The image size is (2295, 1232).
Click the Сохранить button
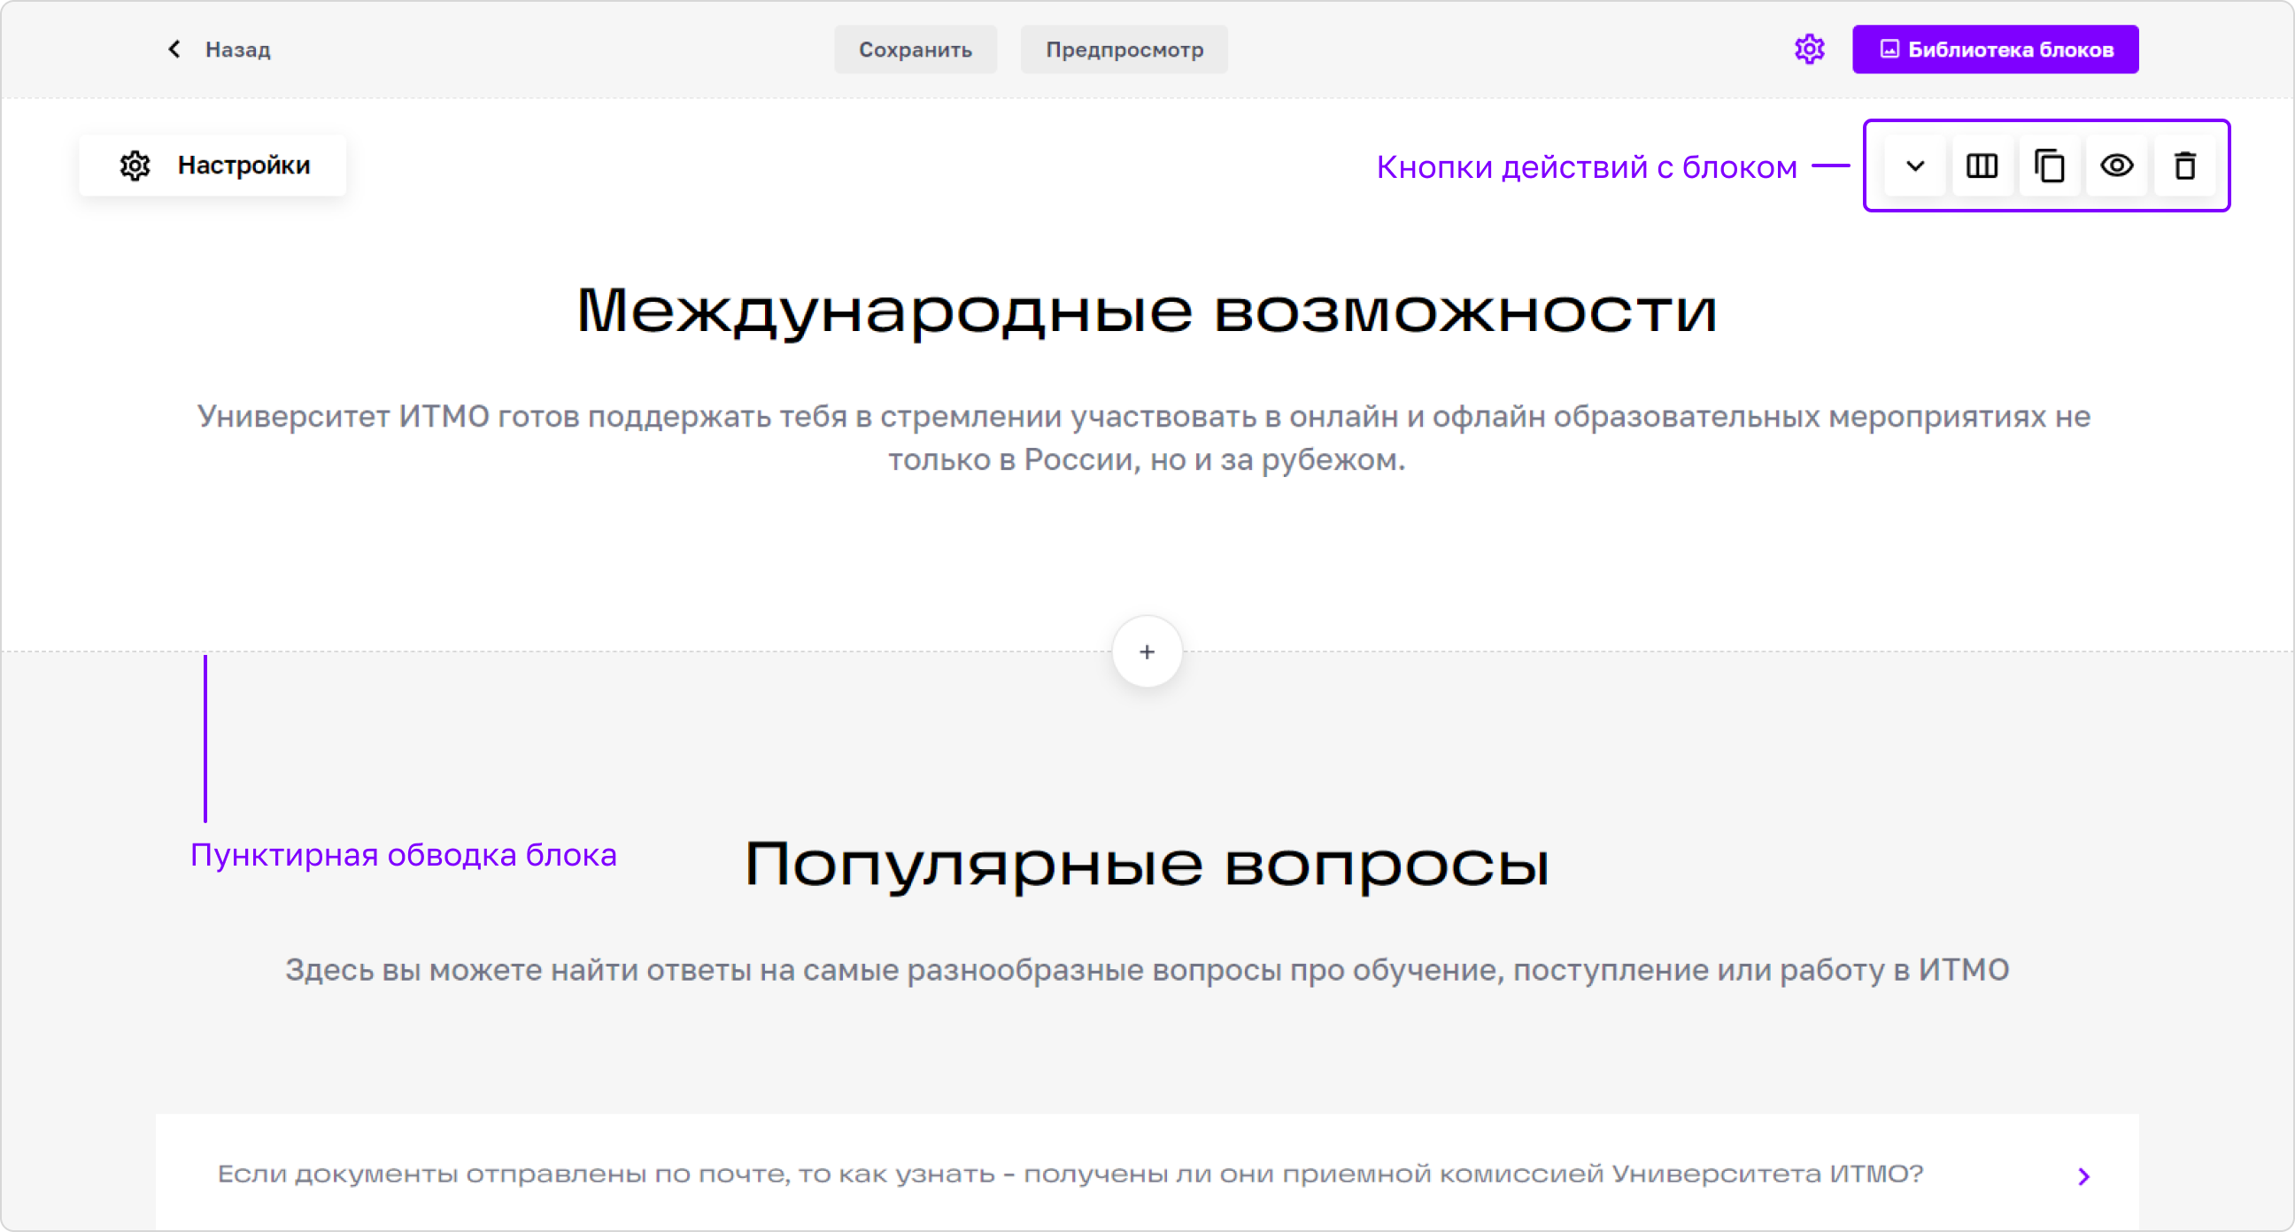[x=915, y=49]
